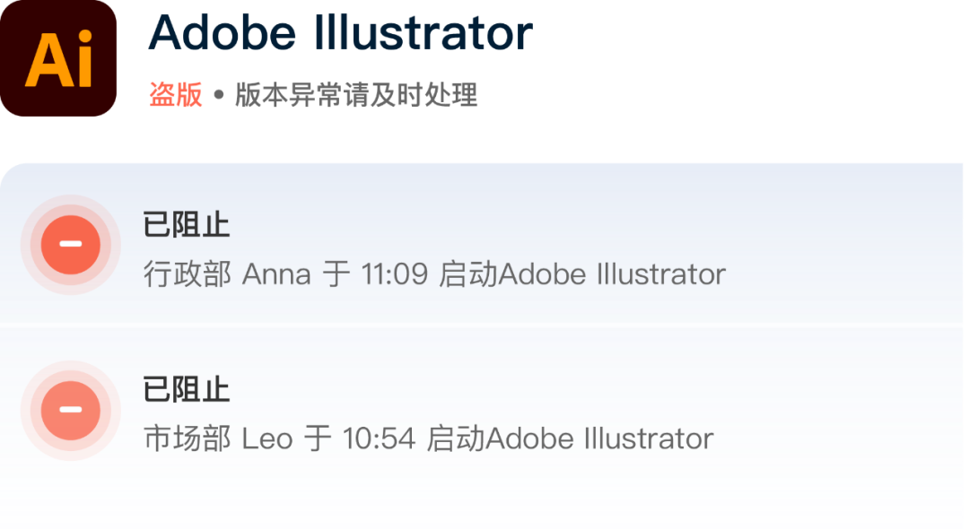Click the 已阻止 heading in Anna's record
Screen dimensions: 969x529
tap(187, 225)
